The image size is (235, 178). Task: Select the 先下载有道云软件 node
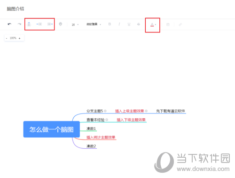point(171,111)
